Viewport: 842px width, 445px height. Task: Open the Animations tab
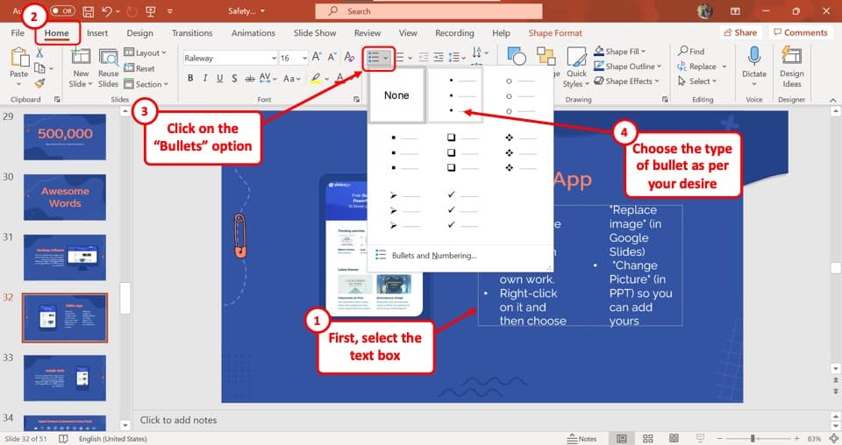[x=253, y=32]
